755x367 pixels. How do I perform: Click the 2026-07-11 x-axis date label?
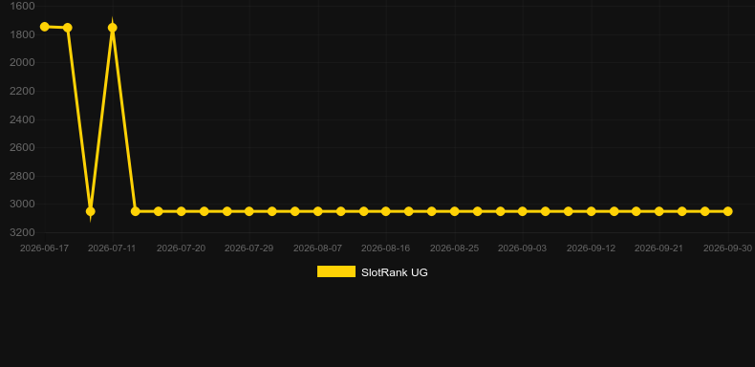pos(113,248)
